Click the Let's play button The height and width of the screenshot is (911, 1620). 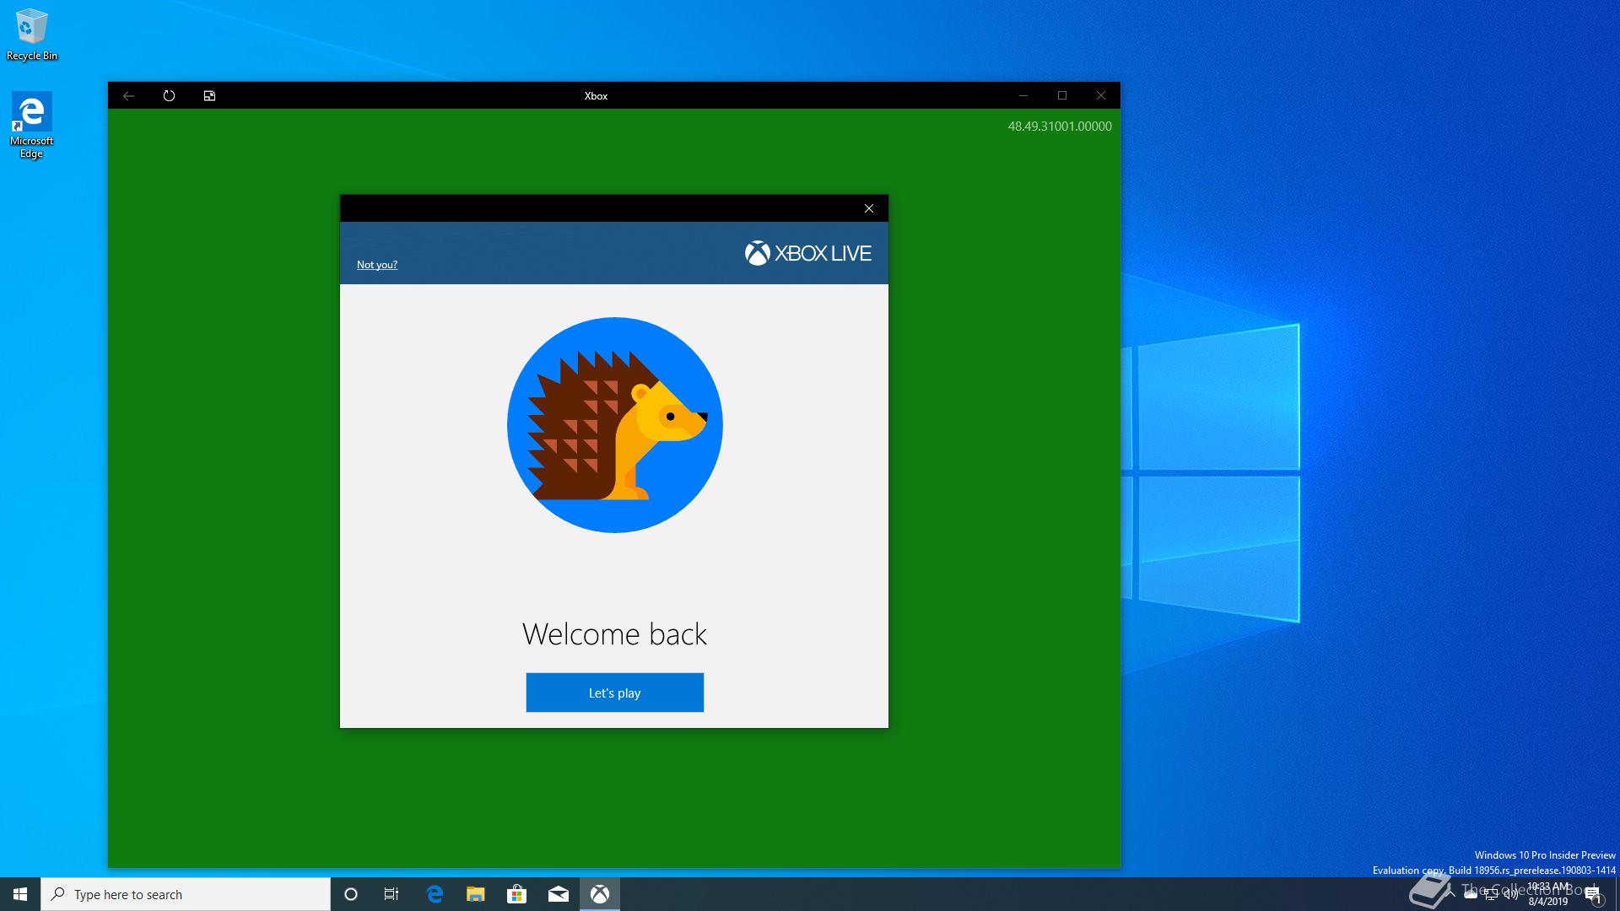(x=614, y=693)
